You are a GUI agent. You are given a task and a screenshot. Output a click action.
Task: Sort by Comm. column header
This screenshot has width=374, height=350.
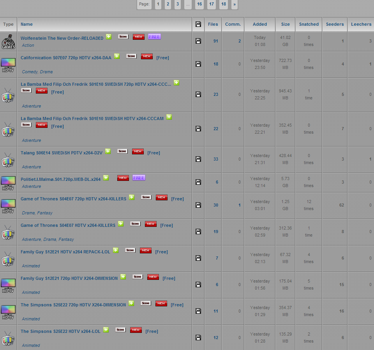pyautogui.click(x=233, y=24)
